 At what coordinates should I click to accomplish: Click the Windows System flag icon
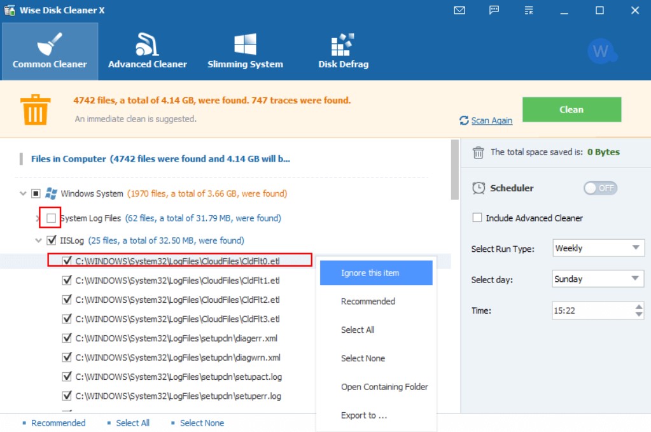[51, 193]
